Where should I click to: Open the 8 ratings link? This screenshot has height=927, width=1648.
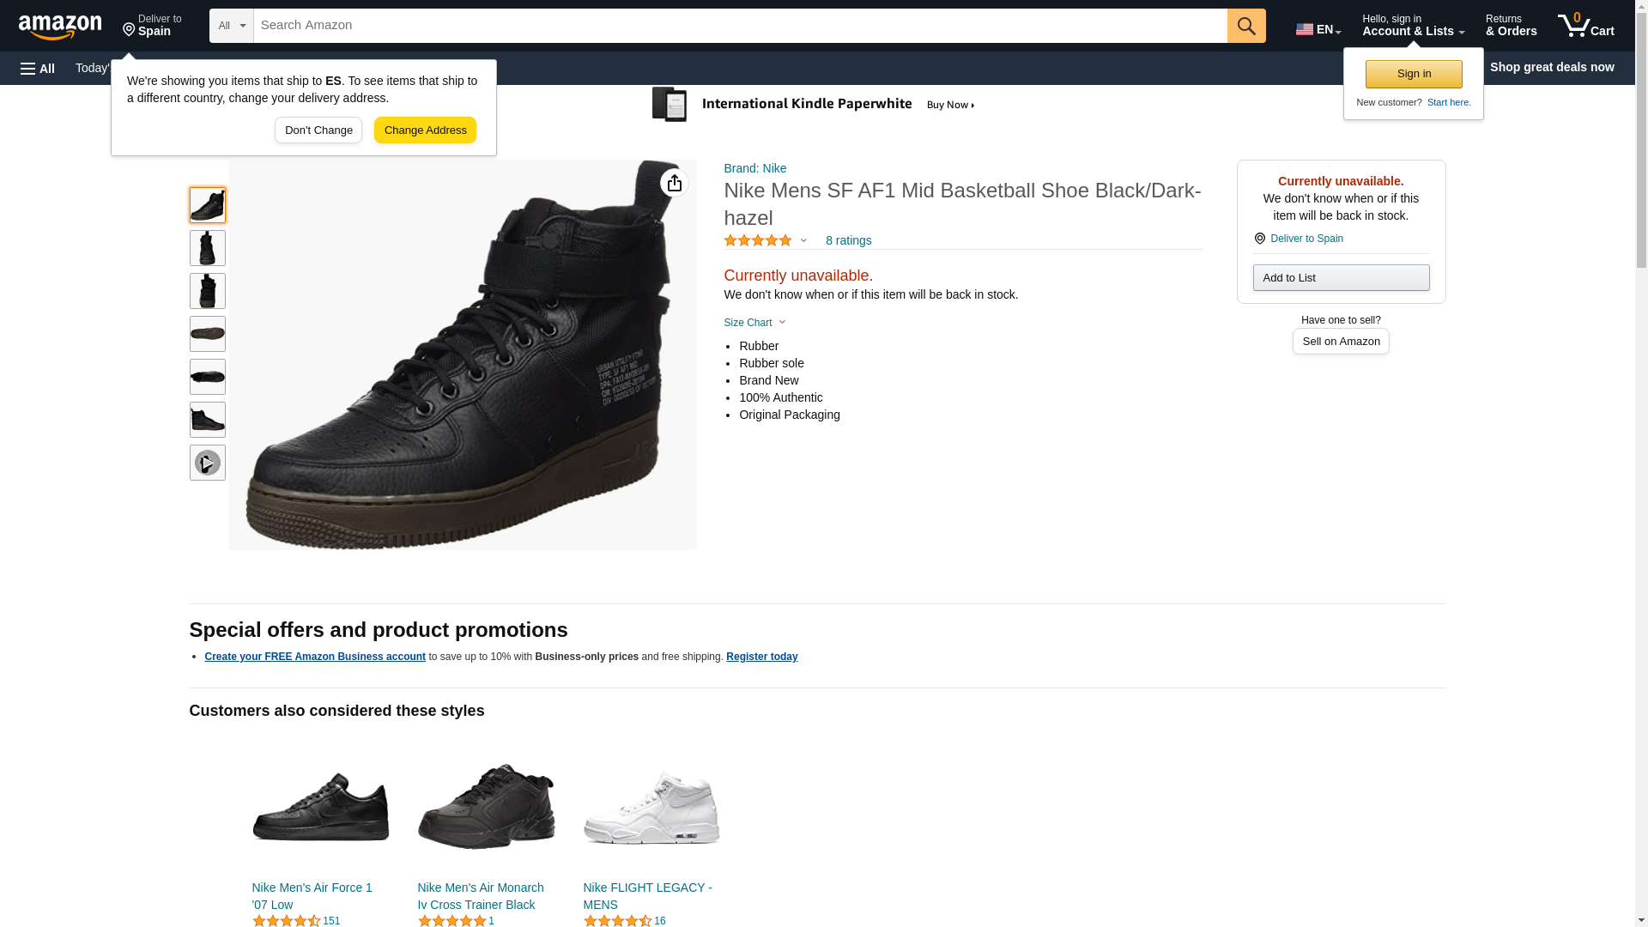(x=848, y=241)
